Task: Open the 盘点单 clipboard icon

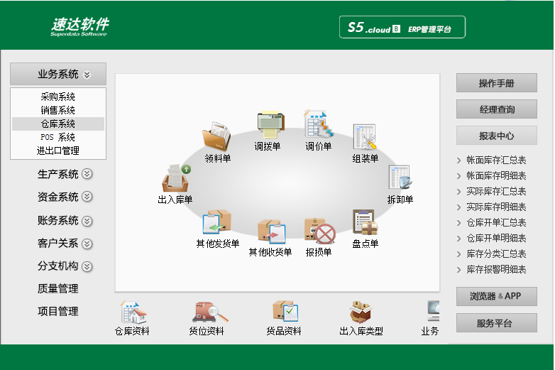Action: 365,222
